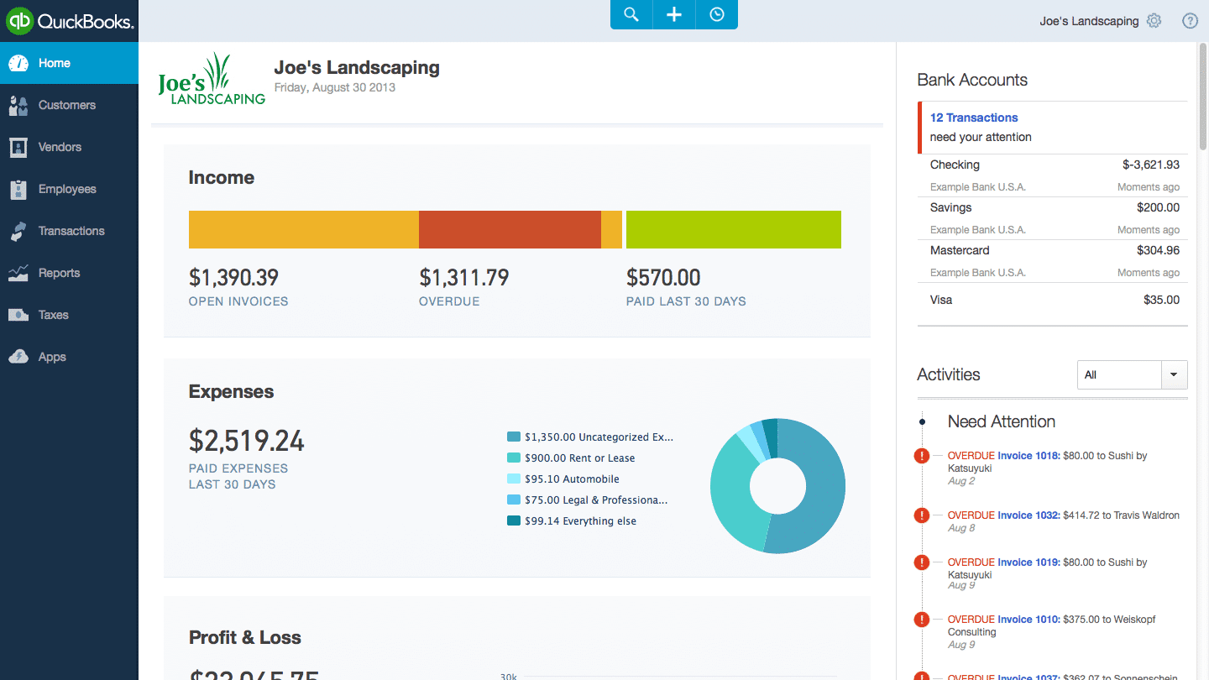Open recent transactions clock icon
Image resolution: width=1209 pixels, height=680 pixels.
coord(717,14)
